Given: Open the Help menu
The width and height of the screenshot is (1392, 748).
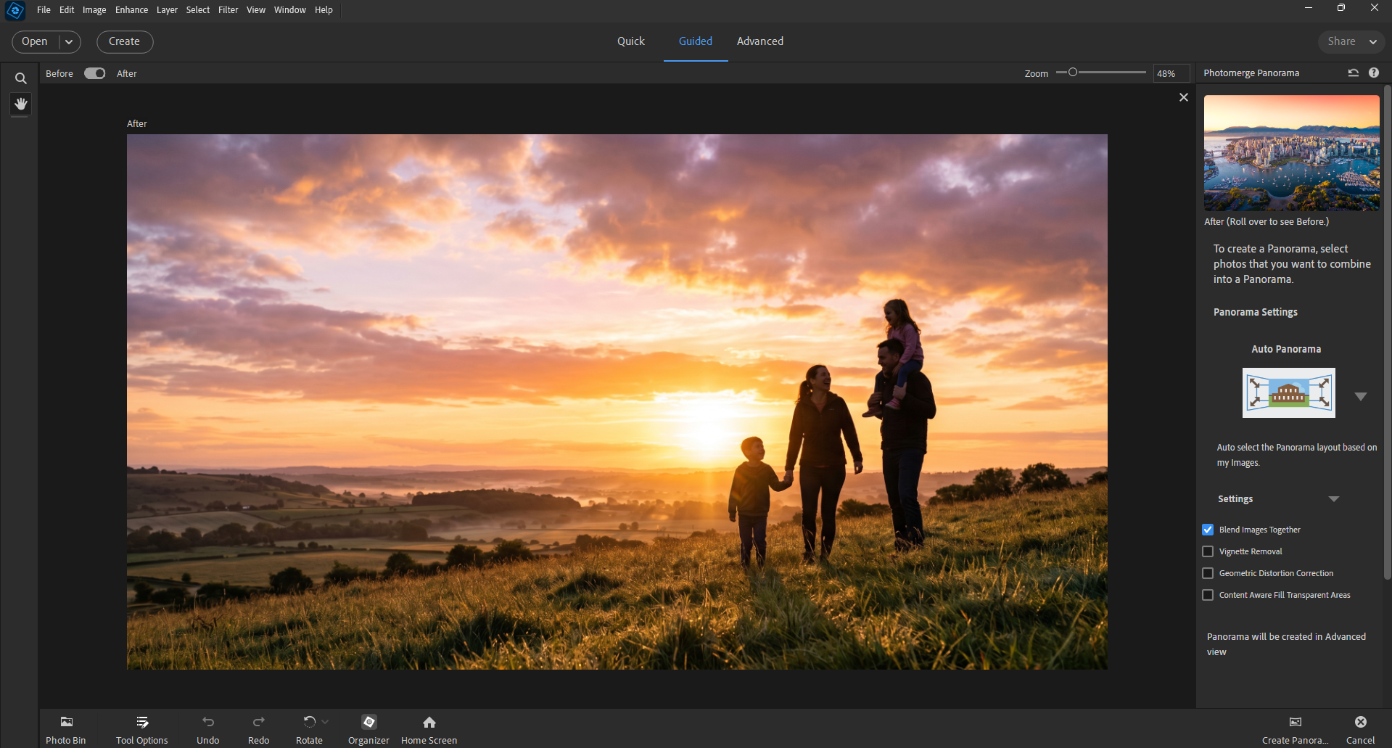Looking at the screenshot, I should pyautogui.click(x=324, y=10).
